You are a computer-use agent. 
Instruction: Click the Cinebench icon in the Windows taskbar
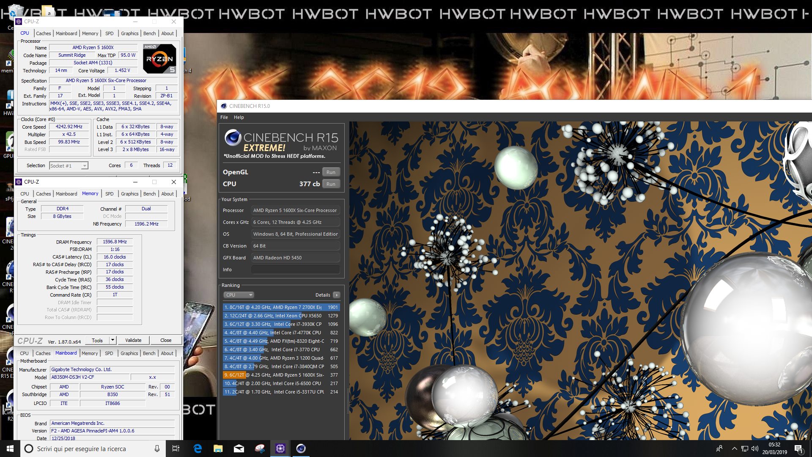pyautogui.click(x=301, y=449)
